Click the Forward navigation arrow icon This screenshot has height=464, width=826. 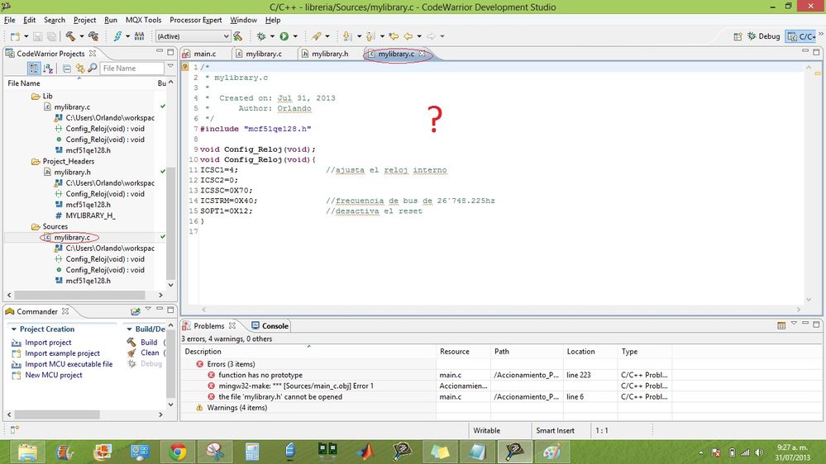pyautogui.click(x=431, y=36)
